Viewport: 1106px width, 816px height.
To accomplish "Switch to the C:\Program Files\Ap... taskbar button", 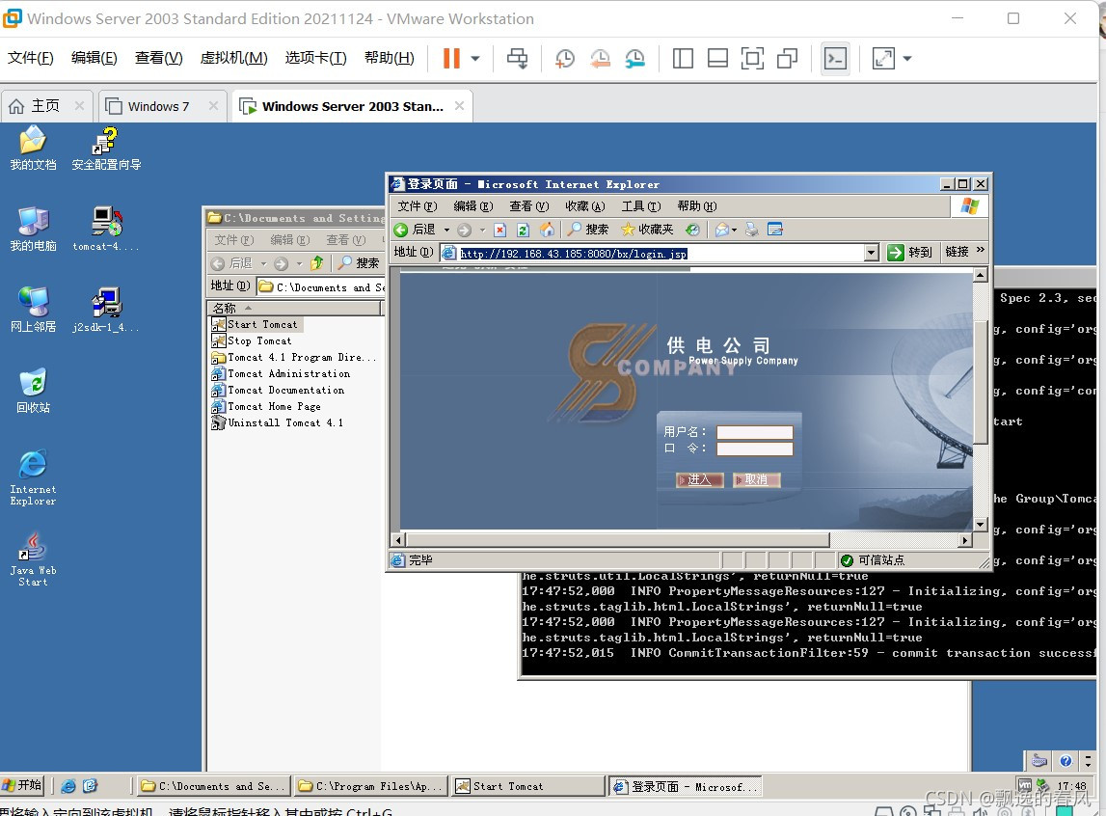I will (370, 786).
